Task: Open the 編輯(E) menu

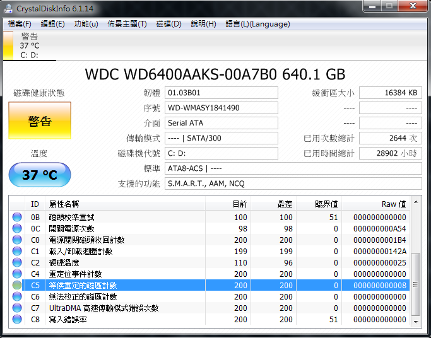Action: [52, 24]
